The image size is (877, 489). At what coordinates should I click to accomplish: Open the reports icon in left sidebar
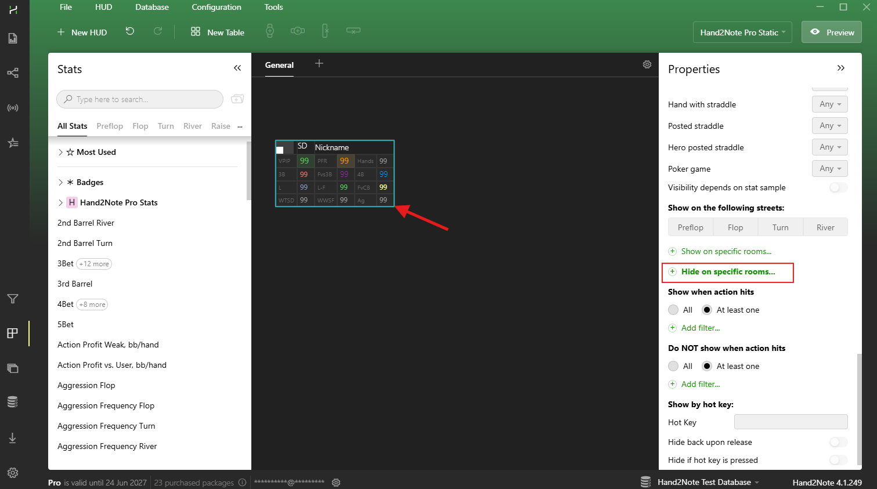pos(13,38)
